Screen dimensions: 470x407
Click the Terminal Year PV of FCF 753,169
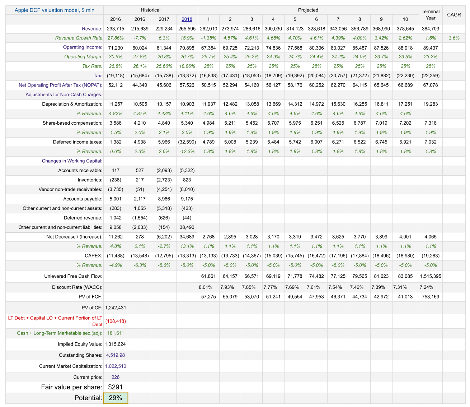[x=431, y=297]
